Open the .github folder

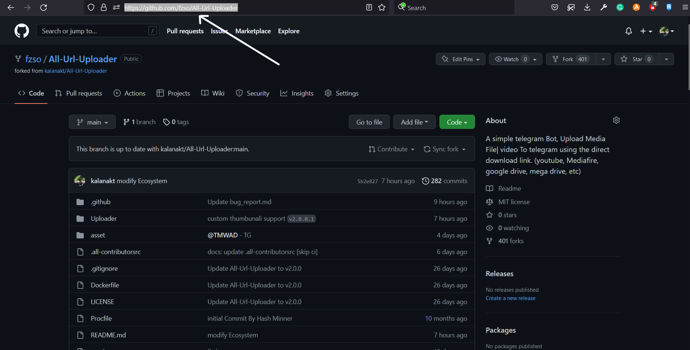click(x=100, y=202)
